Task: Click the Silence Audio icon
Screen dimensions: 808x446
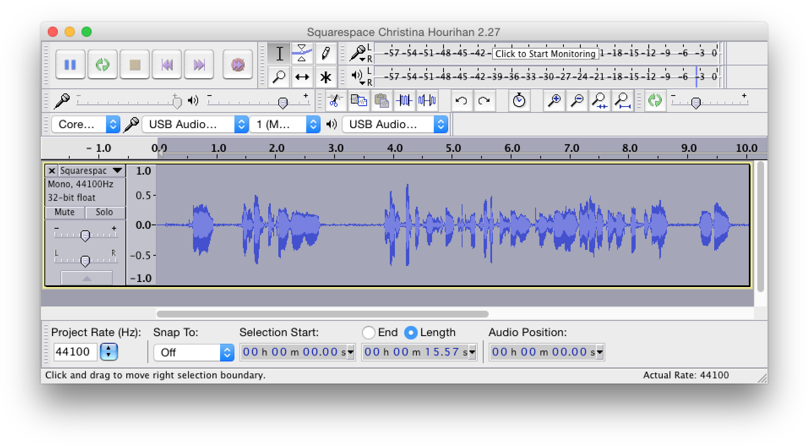Action: point(427,101)
